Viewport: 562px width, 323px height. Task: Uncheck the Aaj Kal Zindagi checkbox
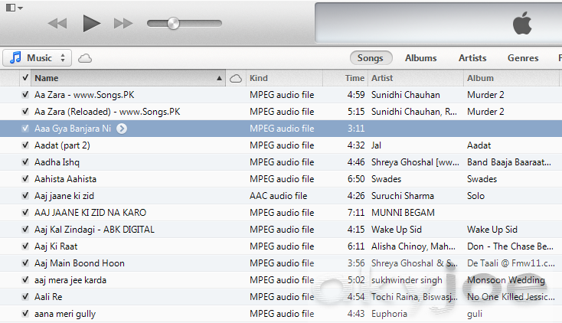tap(25, 230)
